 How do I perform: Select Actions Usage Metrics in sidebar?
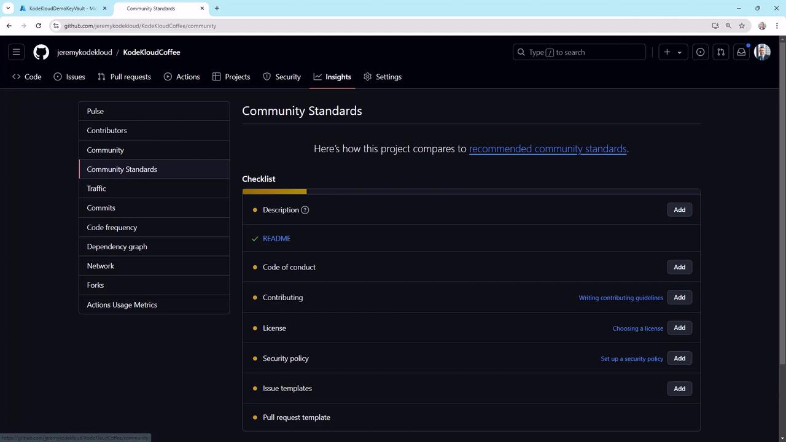154,304
